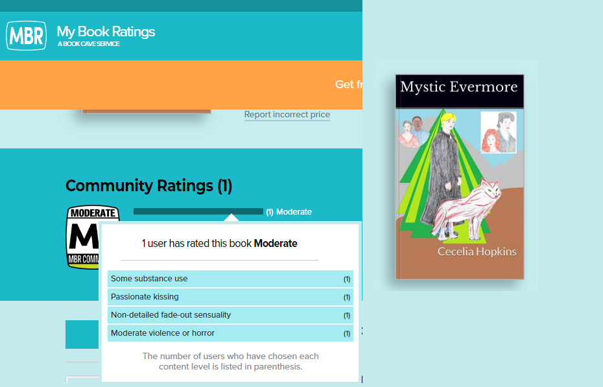The image size is (603, 387).
Task: Click the Some substance use row
Action: pos(230,279)
